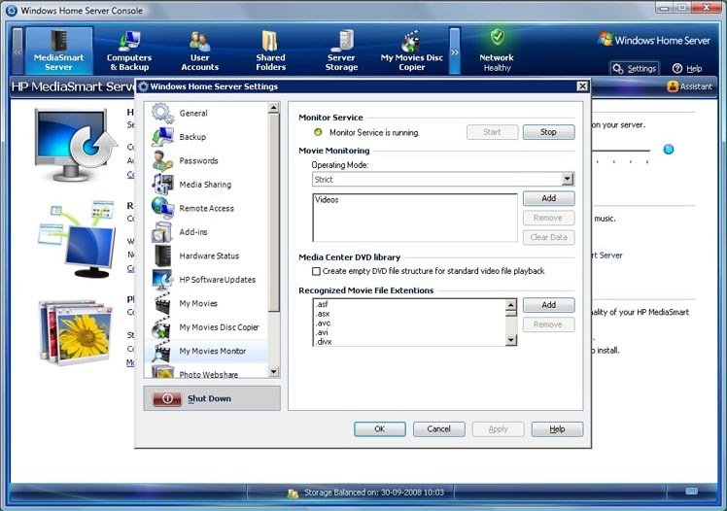Stop the Monitor Service
The image size is (727, 511).
tap(548, 132)
